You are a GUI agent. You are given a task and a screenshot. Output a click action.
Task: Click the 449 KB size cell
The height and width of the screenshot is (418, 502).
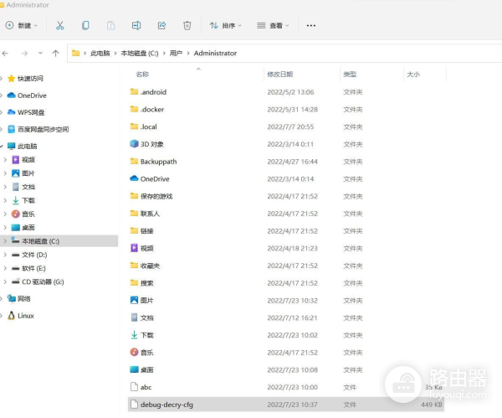pos(431,405)
